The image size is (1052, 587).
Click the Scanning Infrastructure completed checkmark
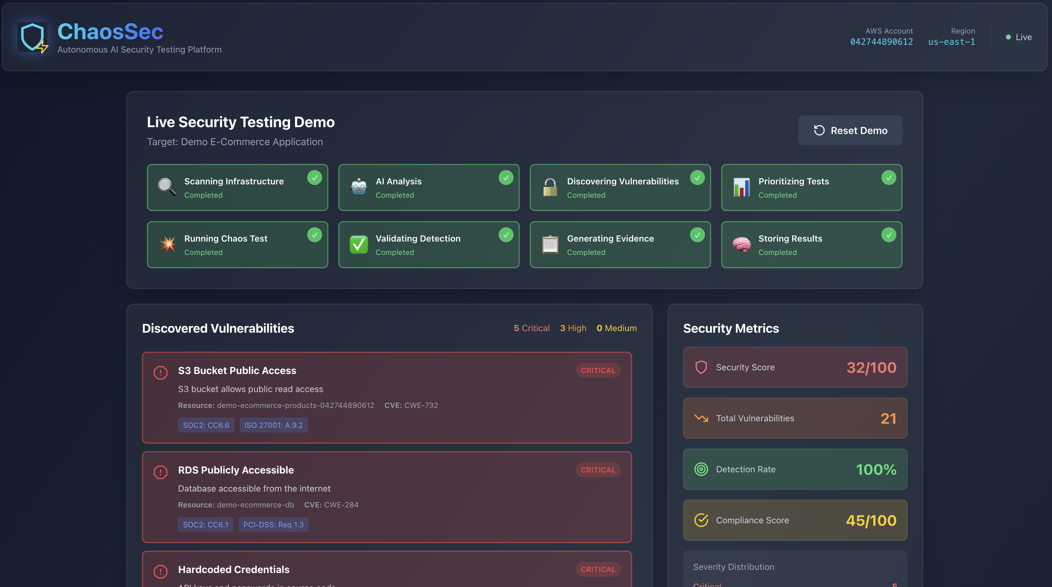tap(314, 178)
